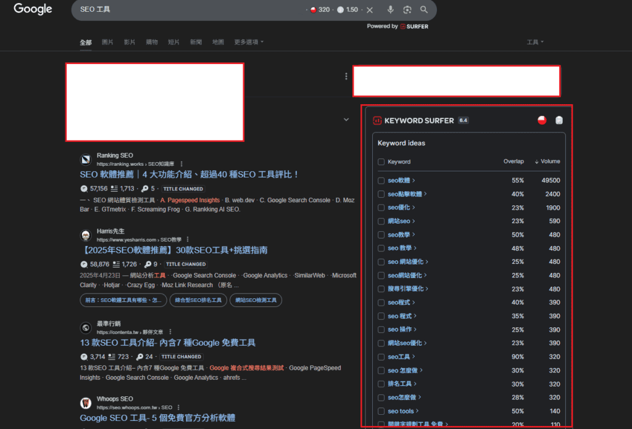Switch to the 影片 tab
The width and height of the screenshot is (632, 429).
point(130,42)
